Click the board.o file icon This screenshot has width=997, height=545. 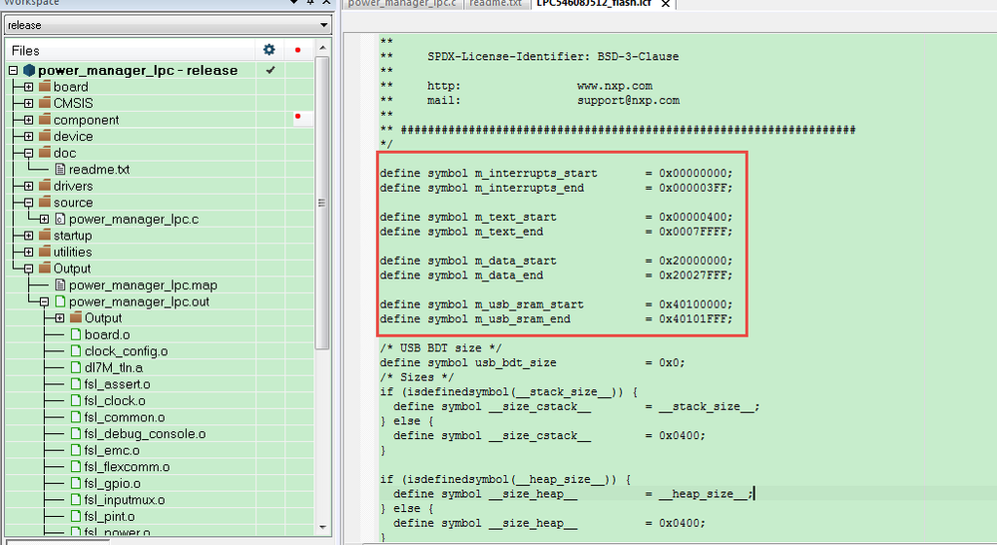tap(76, 334)
